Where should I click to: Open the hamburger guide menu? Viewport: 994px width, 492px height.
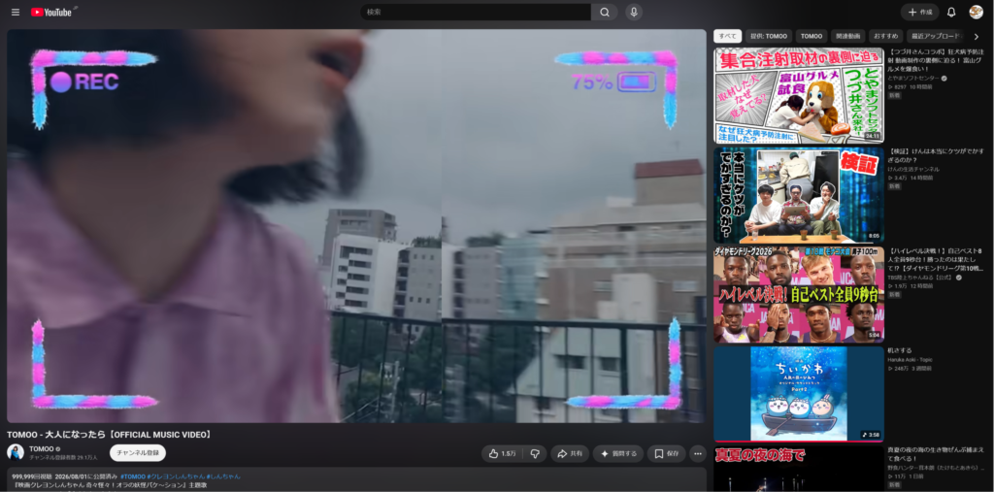point(16,12)
